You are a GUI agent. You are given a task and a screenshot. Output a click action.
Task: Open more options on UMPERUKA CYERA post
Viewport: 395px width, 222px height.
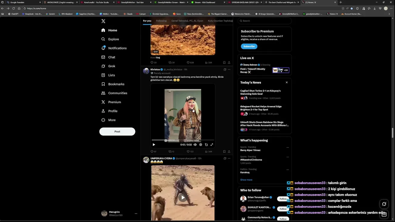pyautogui.click(x=229, y=158)
